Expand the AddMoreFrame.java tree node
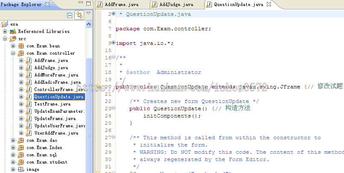 point(21,75)
